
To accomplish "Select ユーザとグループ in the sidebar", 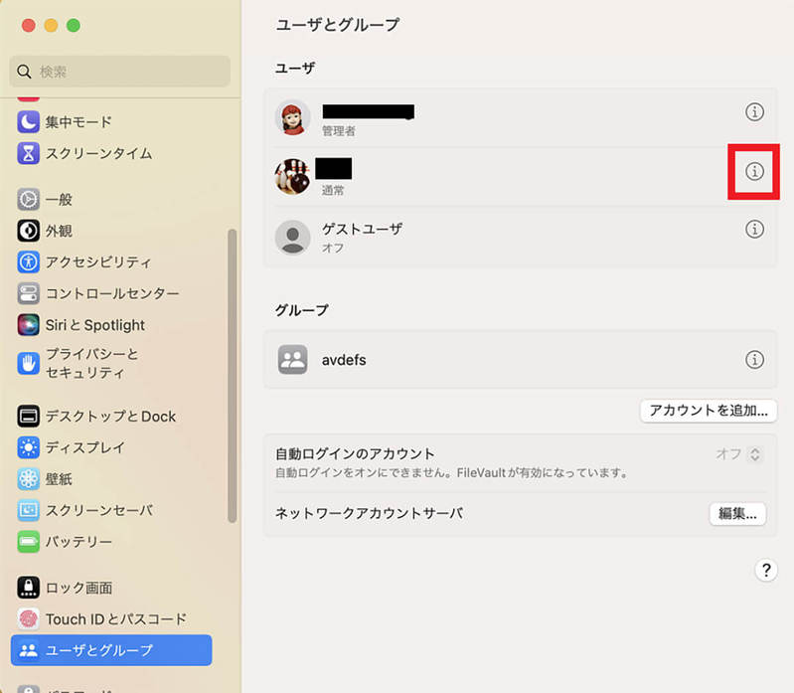I will coord(111,650).
